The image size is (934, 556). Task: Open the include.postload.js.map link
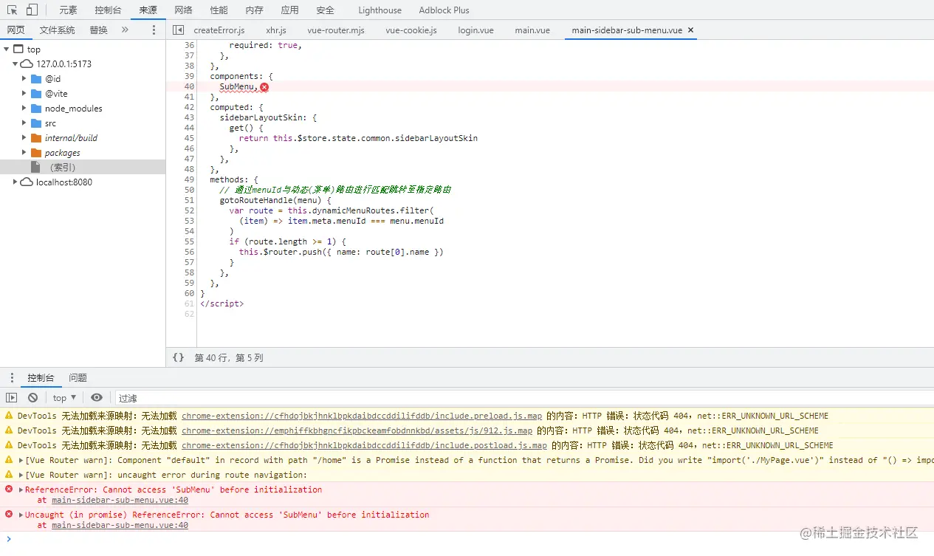coord(364,445)
